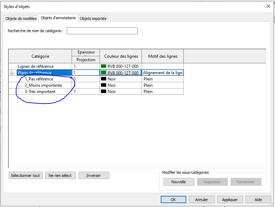This screenshot has width=275, height=207.
Task: Select the Objets d'annotations tab
Action: coord(58,18)
